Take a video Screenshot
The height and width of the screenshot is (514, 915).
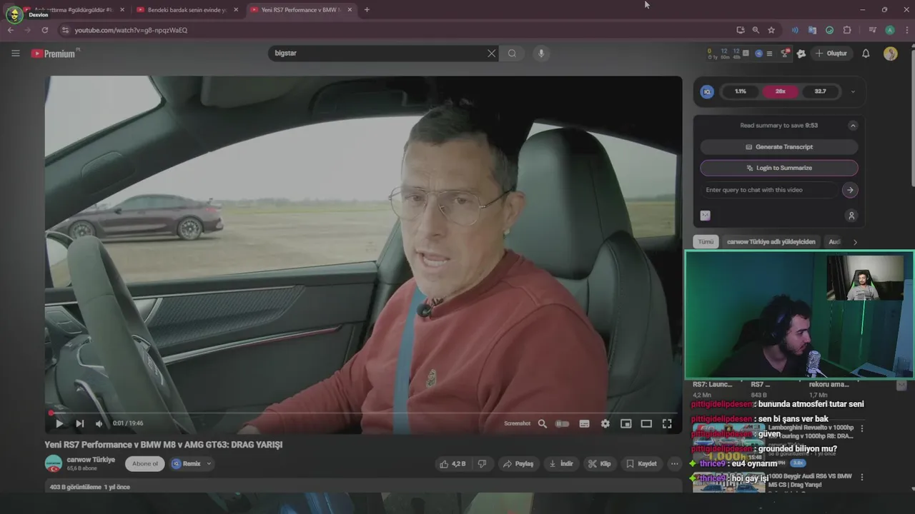click(517, 423)
